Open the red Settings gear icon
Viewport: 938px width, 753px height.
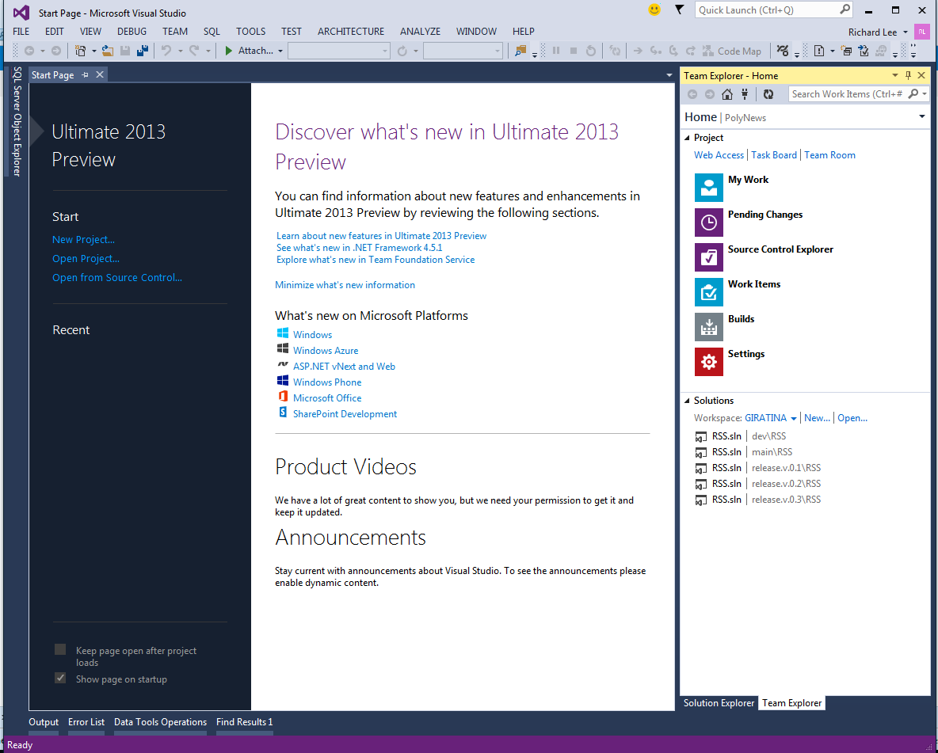709,362
